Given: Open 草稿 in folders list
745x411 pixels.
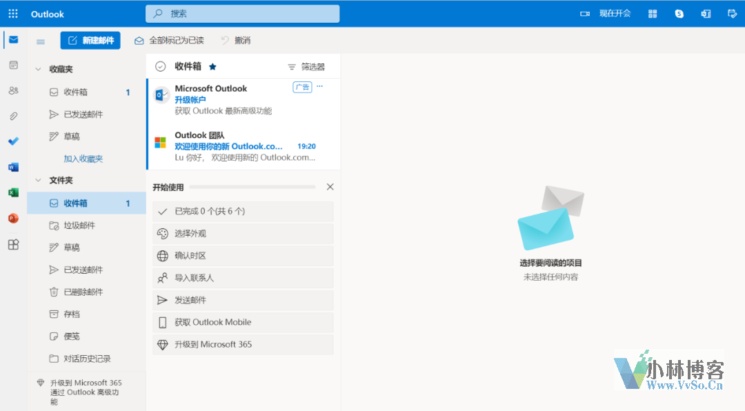Looking at the screenshot, I should (86, 248).
